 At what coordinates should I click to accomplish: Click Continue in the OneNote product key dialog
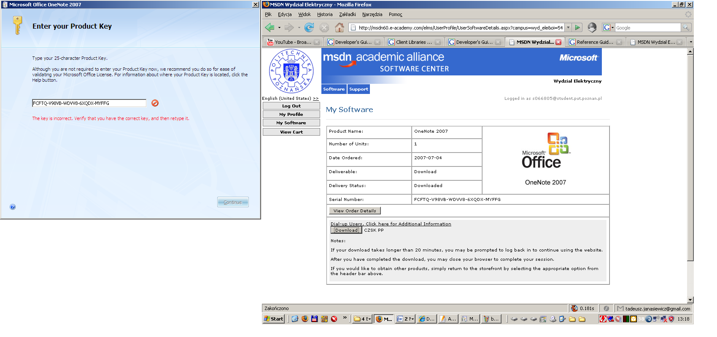point(233,202)
